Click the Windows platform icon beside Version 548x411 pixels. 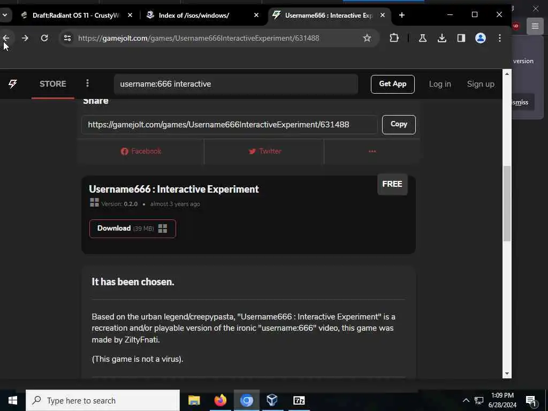pos(94,203)
